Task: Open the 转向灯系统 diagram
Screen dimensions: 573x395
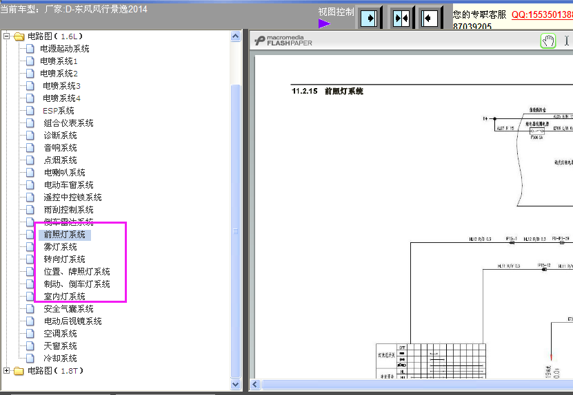Action: [65, 259]
